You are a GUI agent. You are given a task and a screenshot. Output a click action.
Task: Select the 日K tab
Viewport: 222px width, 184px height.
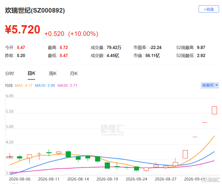tap(32, 73)
